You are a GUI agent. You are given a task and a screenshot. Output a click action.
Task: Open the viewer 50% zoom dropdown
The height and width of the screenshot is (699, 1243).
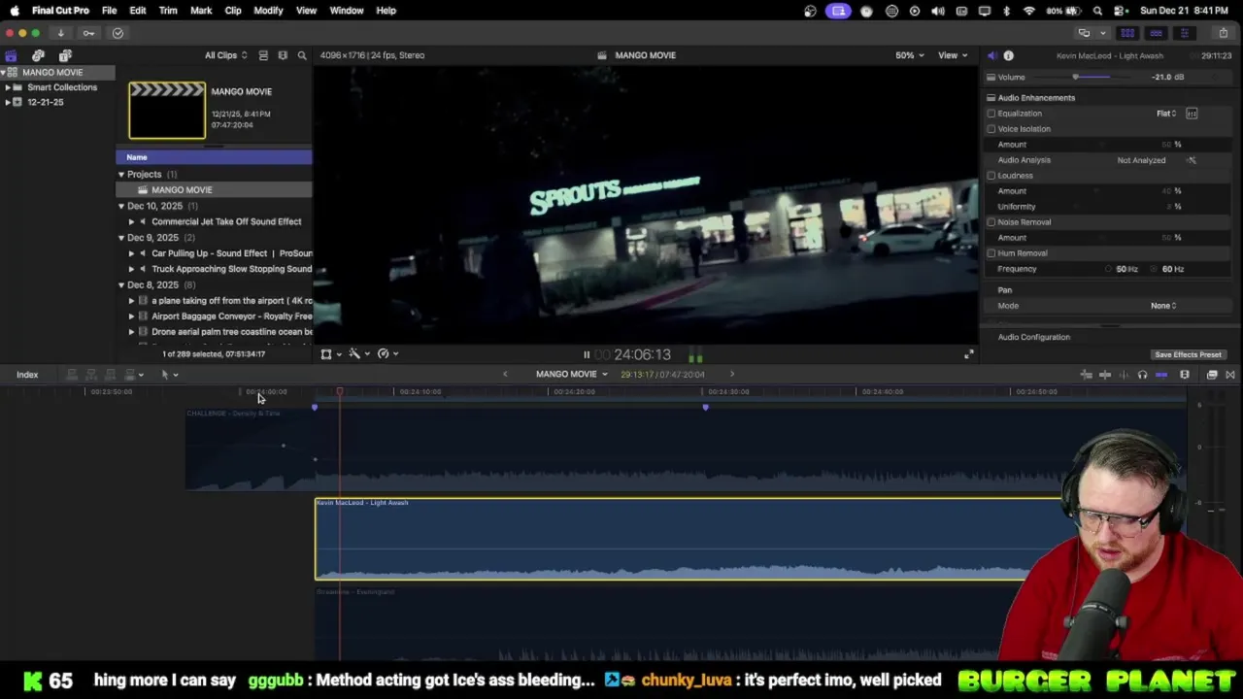click(910, 55)
